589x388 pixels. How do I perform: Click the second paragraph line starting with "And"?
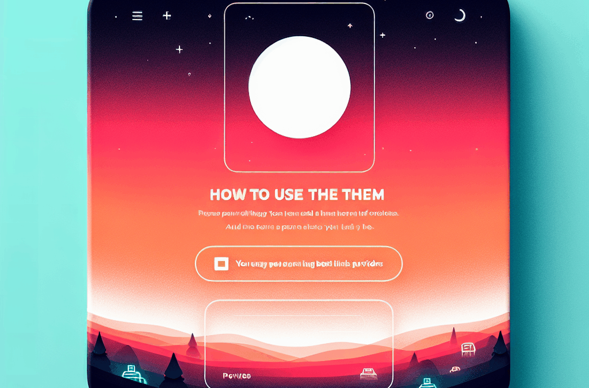coord(299,226)
